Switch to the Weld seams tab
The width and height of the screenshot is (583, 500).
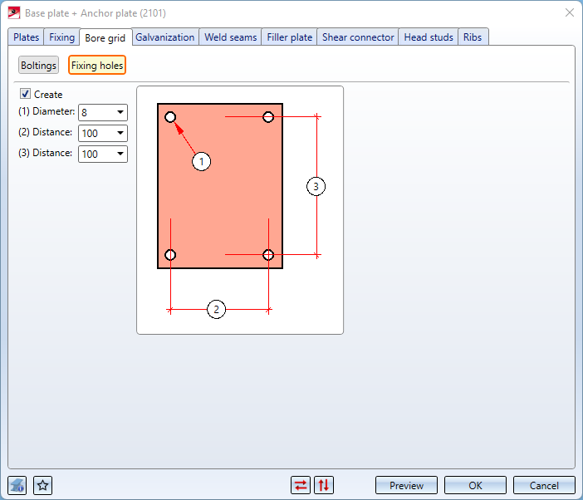(231, 37)
